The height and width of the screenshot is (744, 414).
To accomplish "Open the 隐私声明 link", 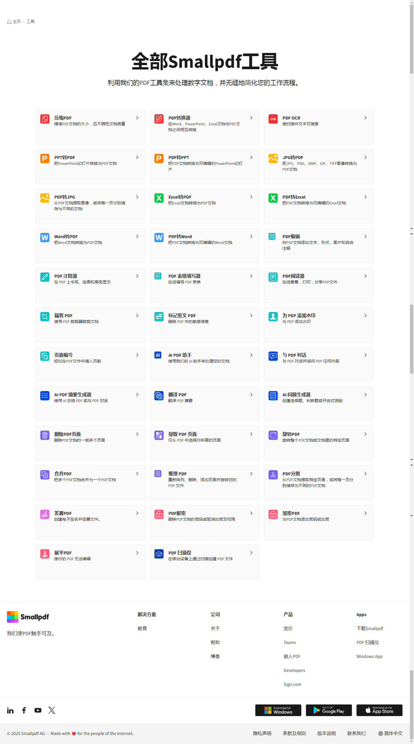I will pyautogui.click(x=262, y=734).
